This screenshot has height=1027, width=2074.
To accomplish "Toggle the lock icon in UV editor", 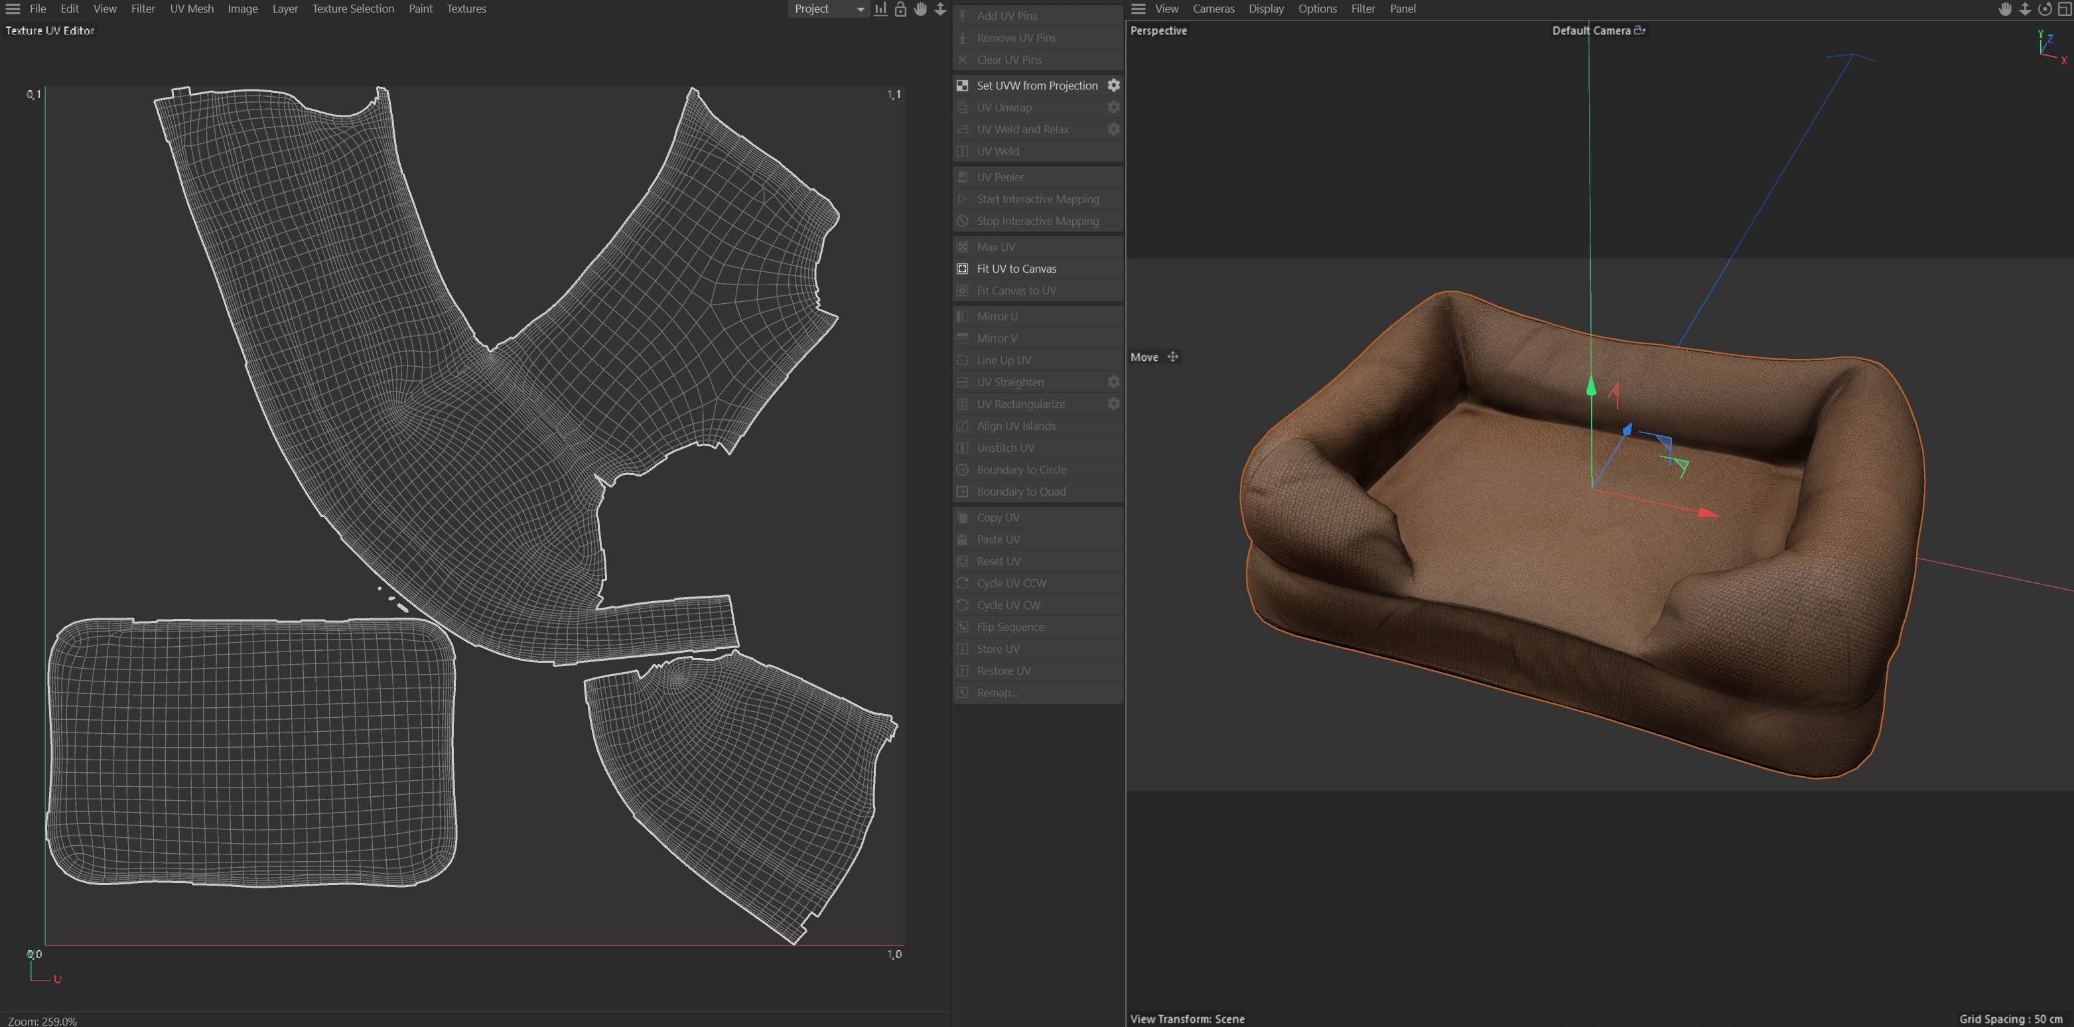I will 900,9.
